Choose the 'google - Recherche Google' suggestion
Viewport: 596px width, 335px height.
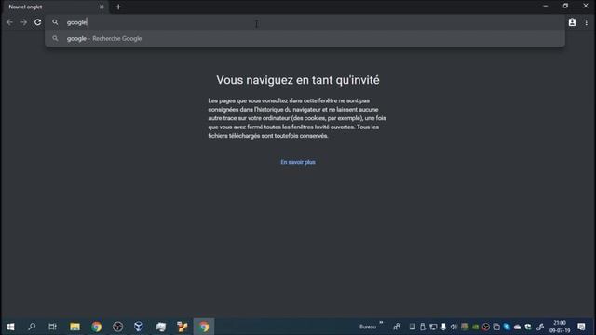(x=305, y=38)
